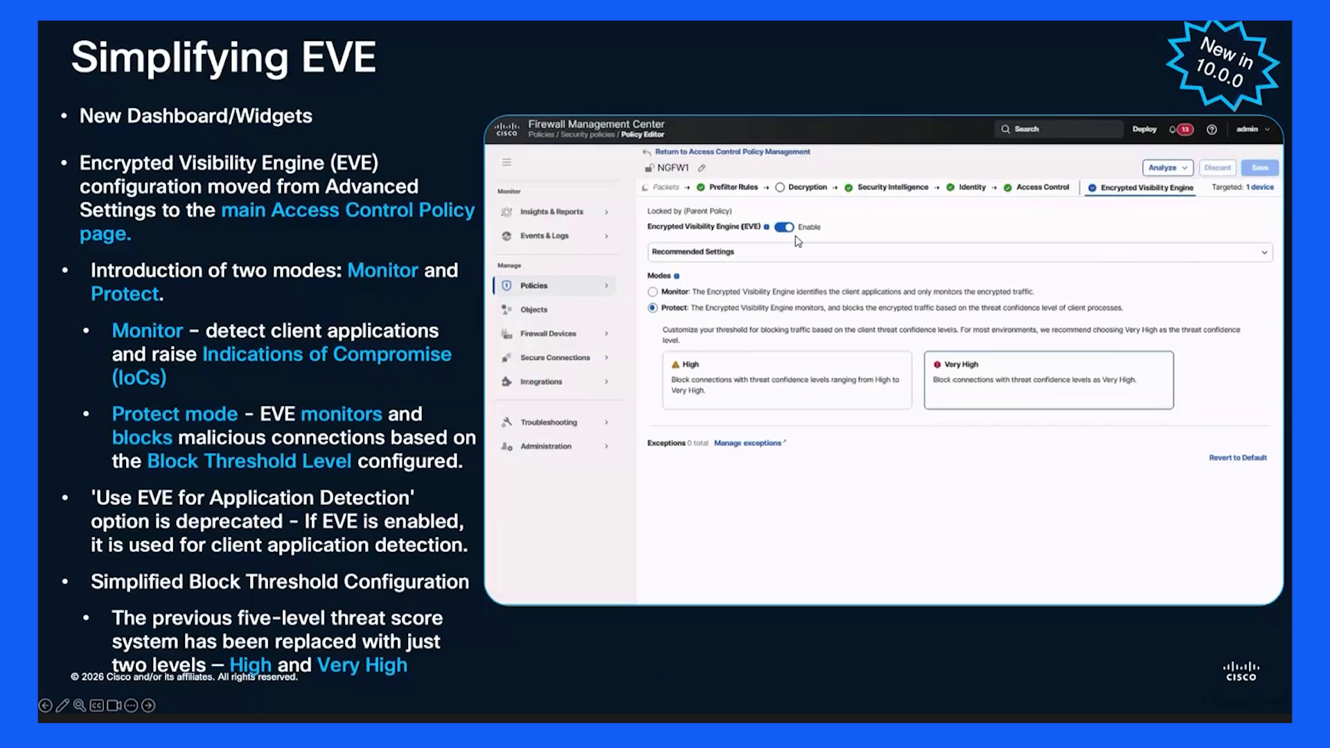Open the Security Intelligence step
Viewport: 1330px width, 748px height.
pos(886,187)
